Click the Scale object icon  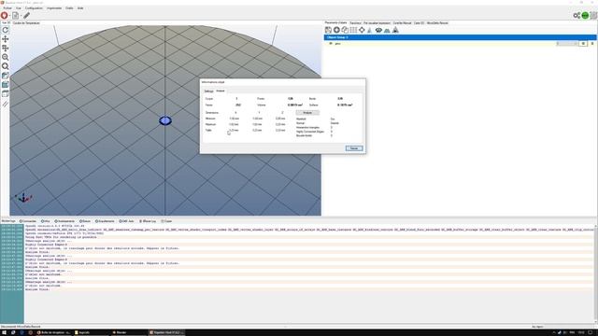(x=369, y=30)
